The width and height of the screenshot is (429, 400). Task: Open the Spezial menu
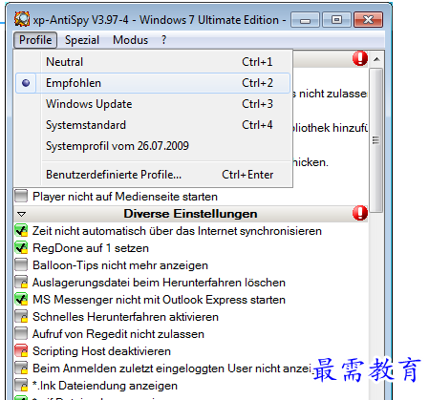coord(82,40)
